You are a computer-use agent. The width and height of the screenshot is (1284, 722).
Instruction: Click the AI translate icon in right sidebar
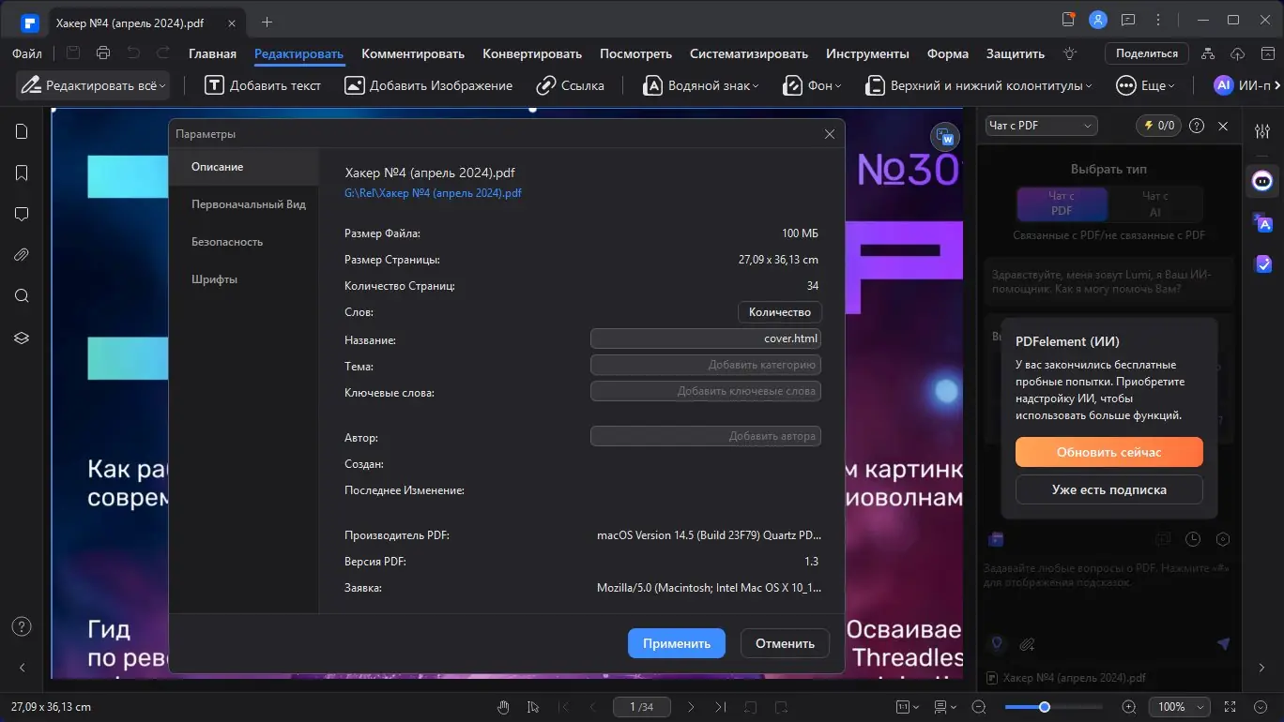pyautogui.click(x=1262, y=223)
